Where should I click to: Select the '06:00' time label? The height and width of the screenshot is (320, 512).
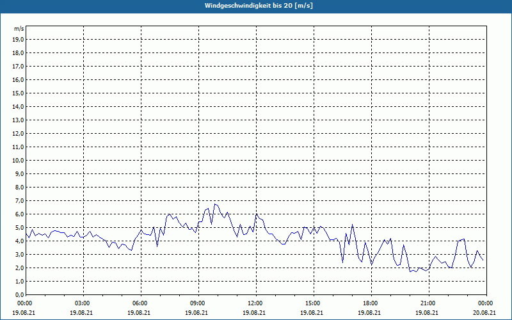141,303
